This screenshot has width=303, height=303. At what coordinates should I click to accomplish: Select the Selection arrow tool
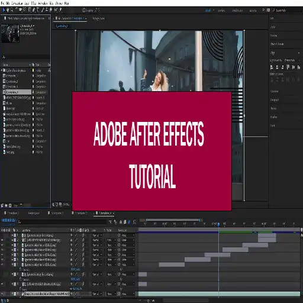(4, 10)
